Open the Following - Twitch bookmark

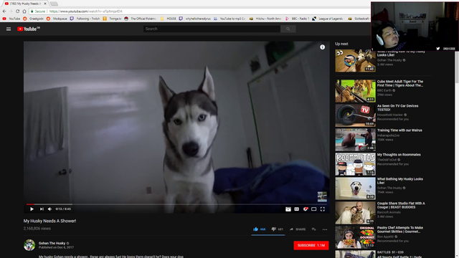(85, 19)
